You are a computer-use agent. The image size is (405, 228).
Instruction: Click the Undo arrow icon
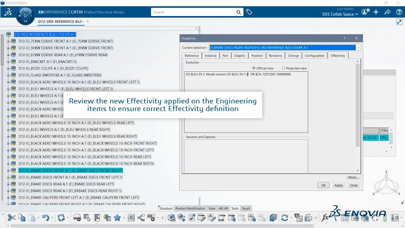coord(46,218)
